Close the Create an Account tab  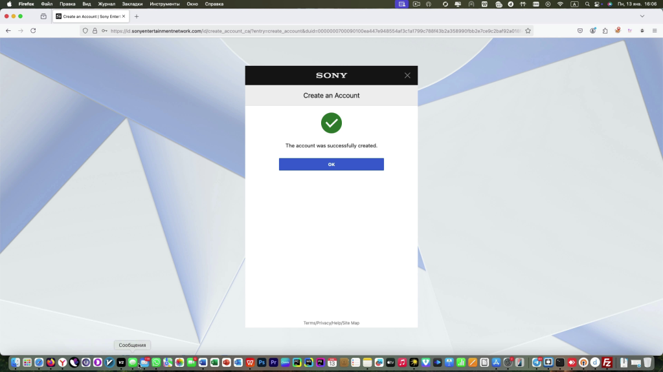click(x=123, y=16)
